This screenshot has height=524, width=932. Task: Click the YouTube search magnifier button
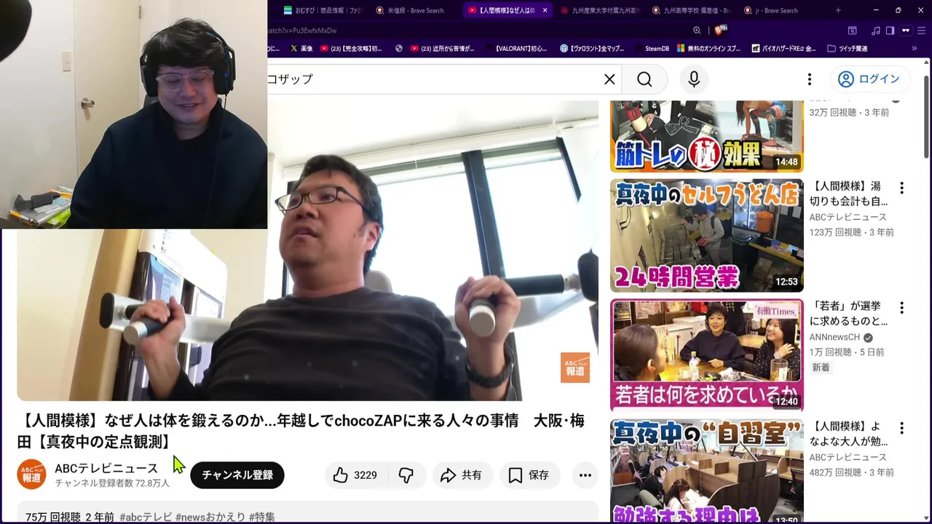tap(644, 79)
